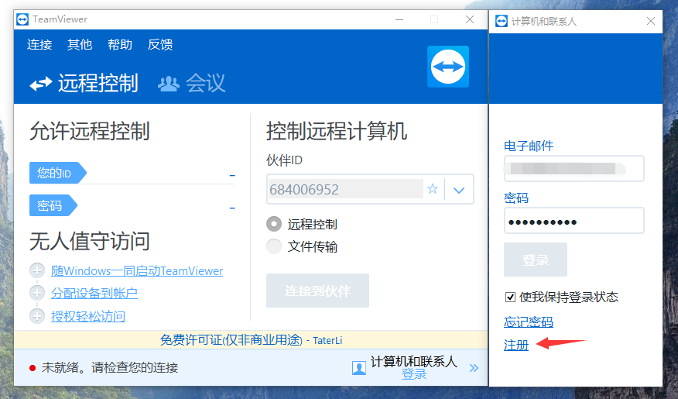
Task: Close the TeamViewer main window
Action: tap(470, 19)
